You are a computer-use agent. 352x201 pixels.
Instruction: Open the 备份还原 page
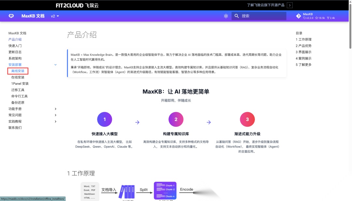[x=18, y=103]
